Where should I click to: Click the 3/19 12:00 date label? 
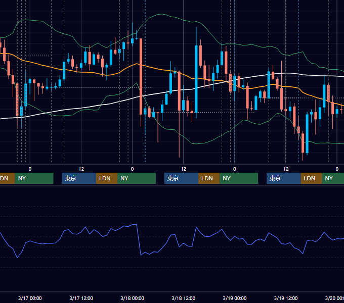pyautogui.click(x=286, y=298)
